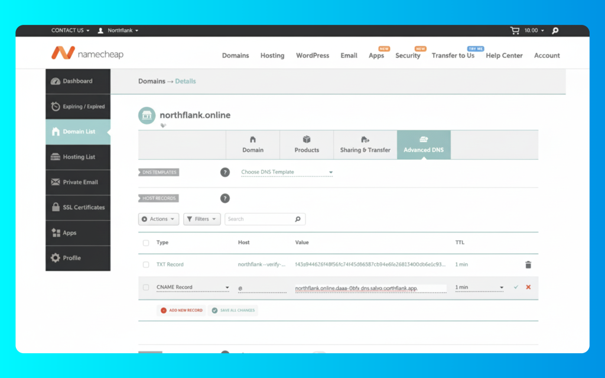This screenshot has height=378, width=605.
Task: Tick the select-all checkbox in table header
Action: (x=146, y=243)
